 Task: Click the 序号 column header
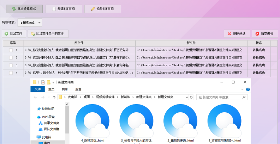click(x=13, y=43)
